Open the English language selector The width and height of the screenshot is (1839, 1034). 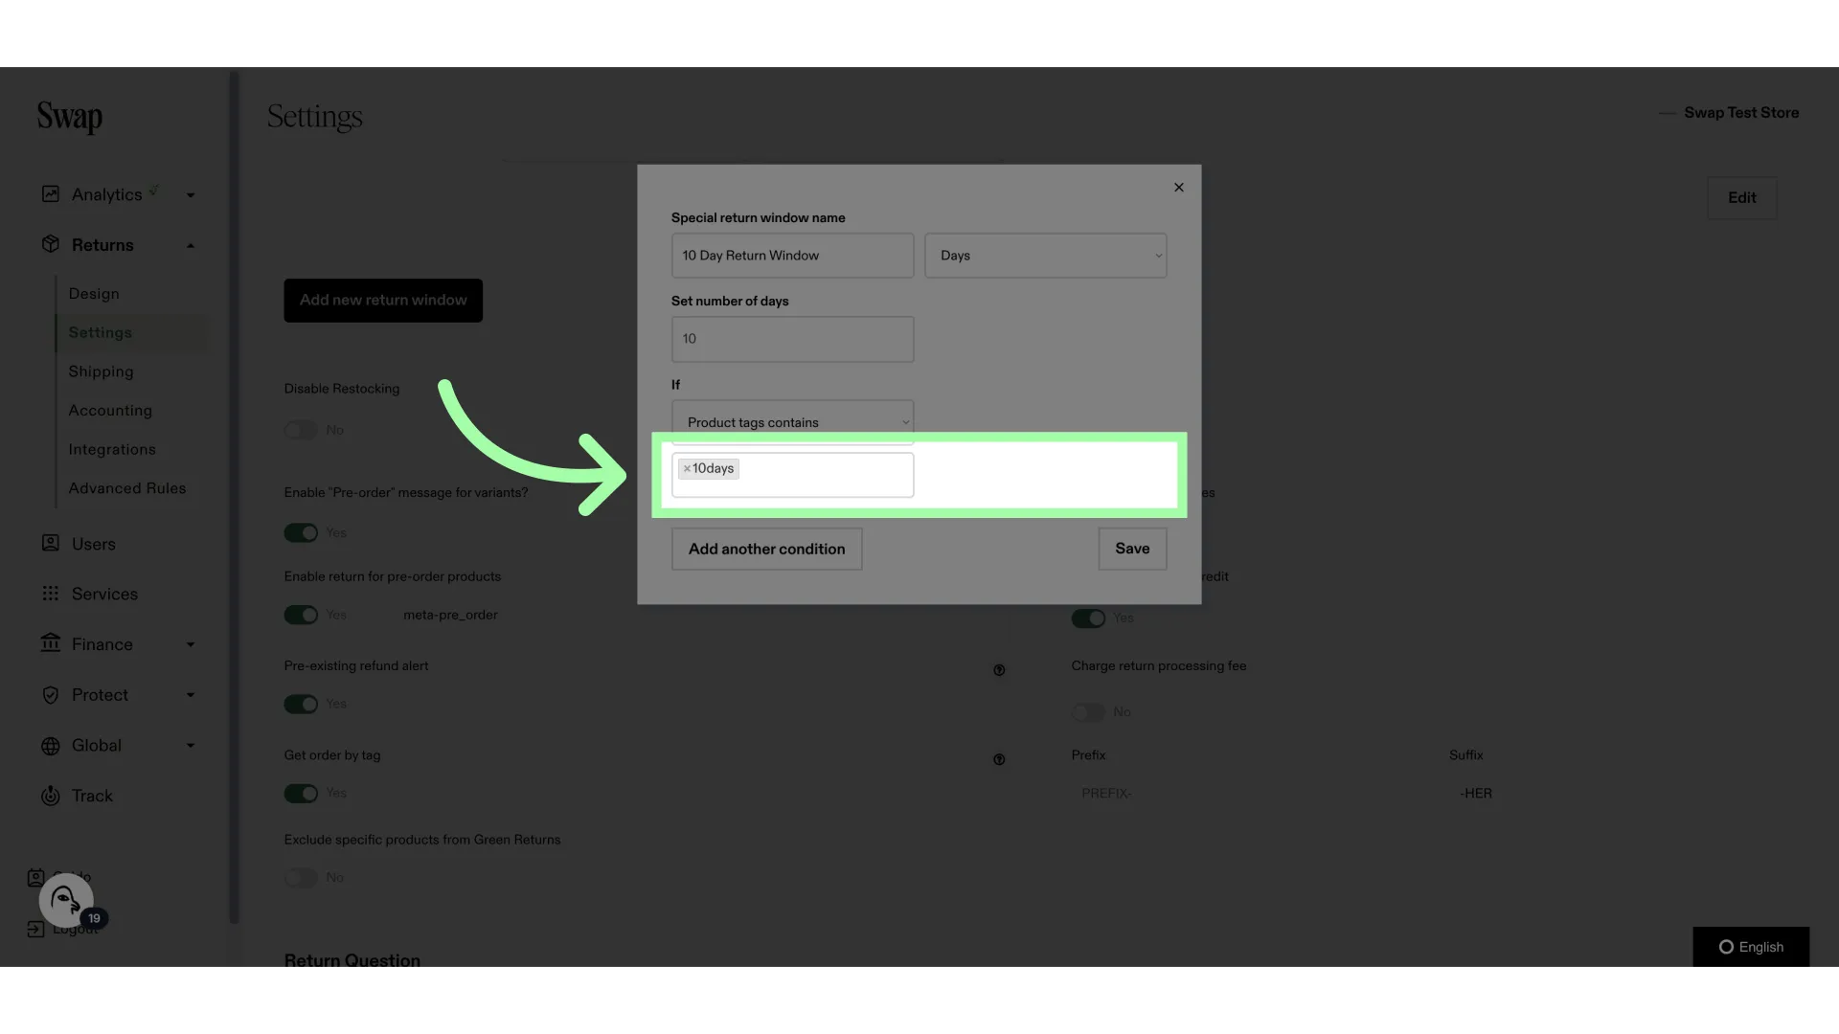point(1751,947)
